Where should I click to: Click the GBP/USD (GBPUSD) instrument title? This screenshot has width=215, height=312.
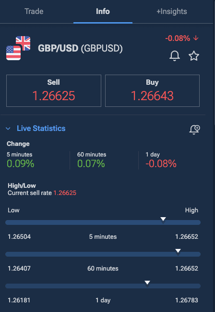(x=80, y=48)
